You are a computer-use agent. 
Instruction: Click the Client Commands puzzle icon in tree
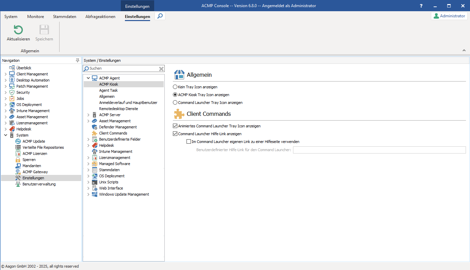pyautogui.click(x=95, y=133)
